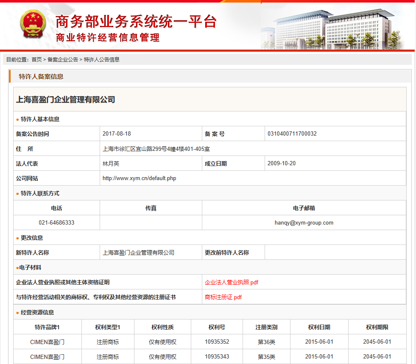Image resolution: width=416 pixels, height=364 pixels.
Task: Click the filing date 2017-08-18
Action: [117, 133]
